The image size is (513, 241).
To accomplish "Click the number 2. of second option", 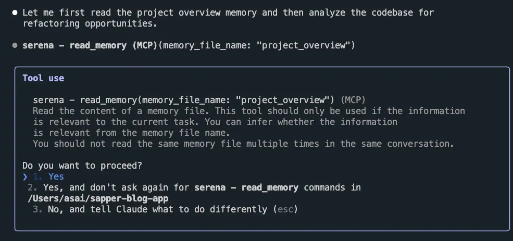I will pos(33,188).
